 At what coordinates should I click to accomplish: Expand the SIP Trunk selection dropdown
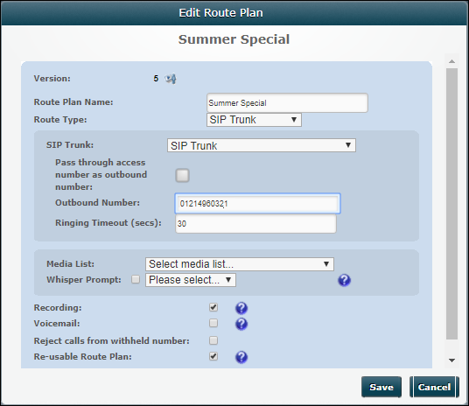click(x=262, y=145)
